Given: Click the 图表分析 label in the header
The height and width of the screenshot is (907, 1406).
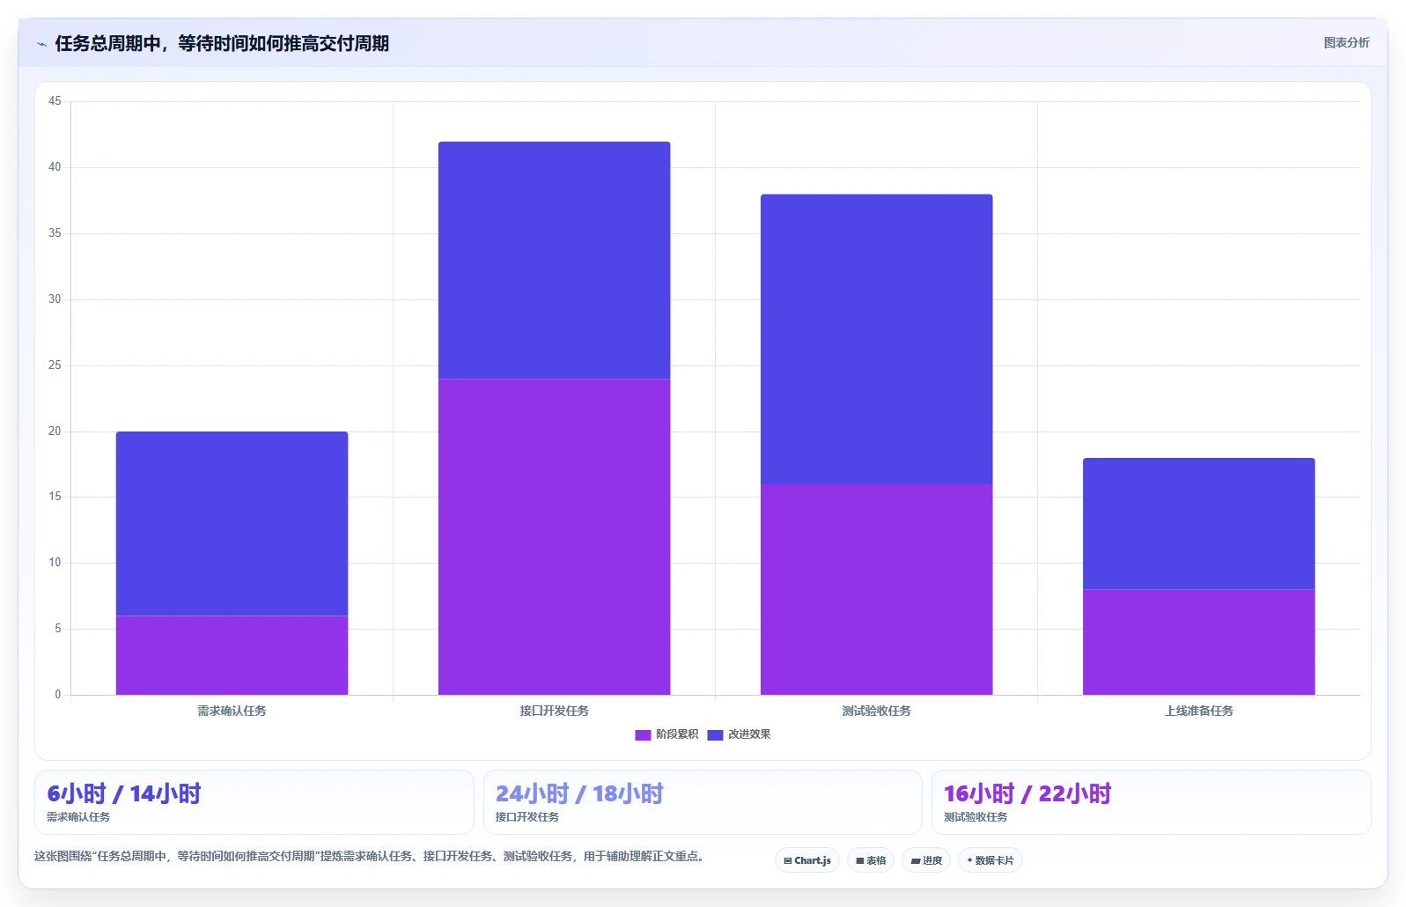Looking at the screenshot, I should coord(1346,42).
